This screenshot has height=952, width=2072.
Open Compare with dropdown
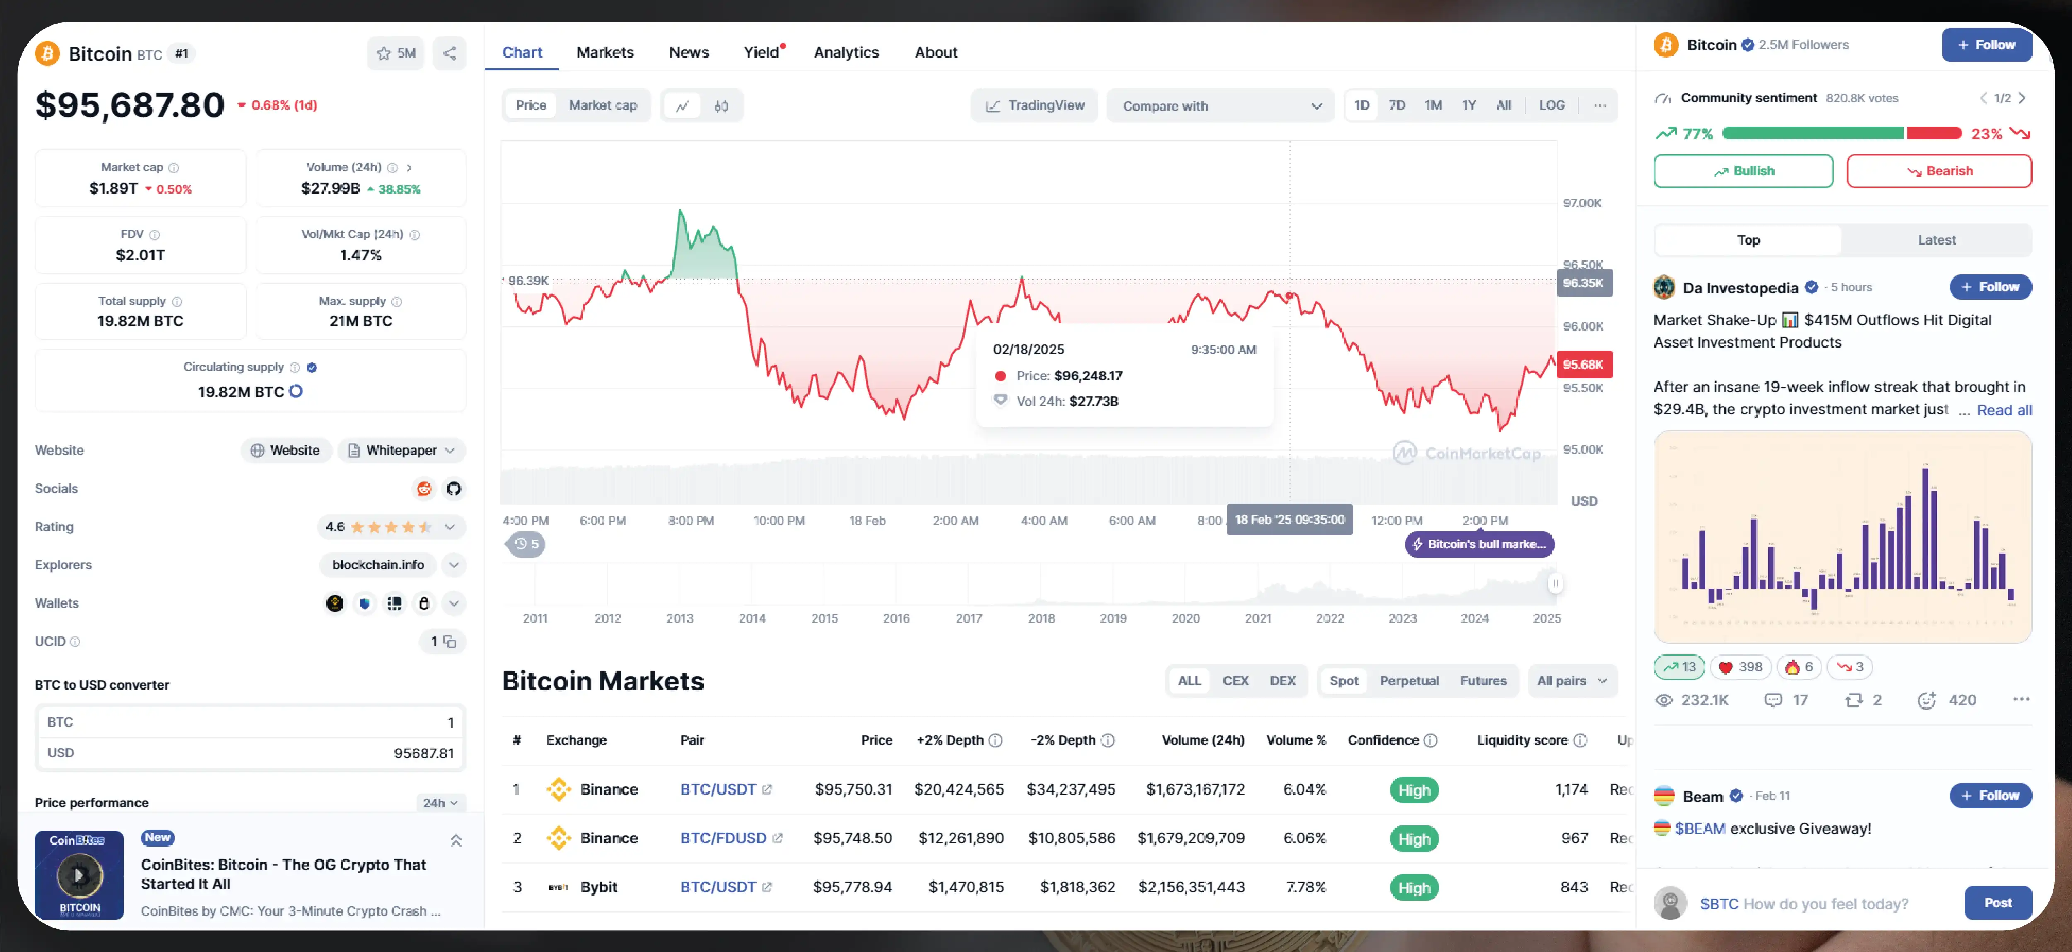click(1220, 105)
